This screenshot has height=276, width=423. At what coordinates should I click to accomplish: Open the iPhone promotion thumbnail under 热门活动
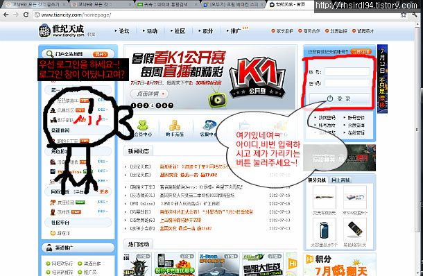tap(175, 264)
